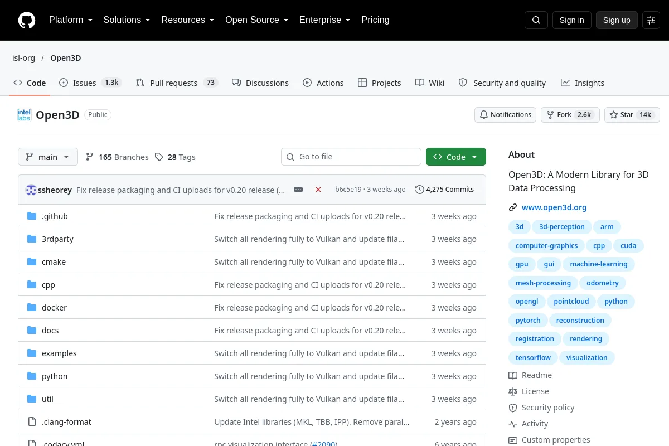The width and height of the screenshot is (669, 446).
Task: Star the repository with Star button
Action: tap(632, 115)
